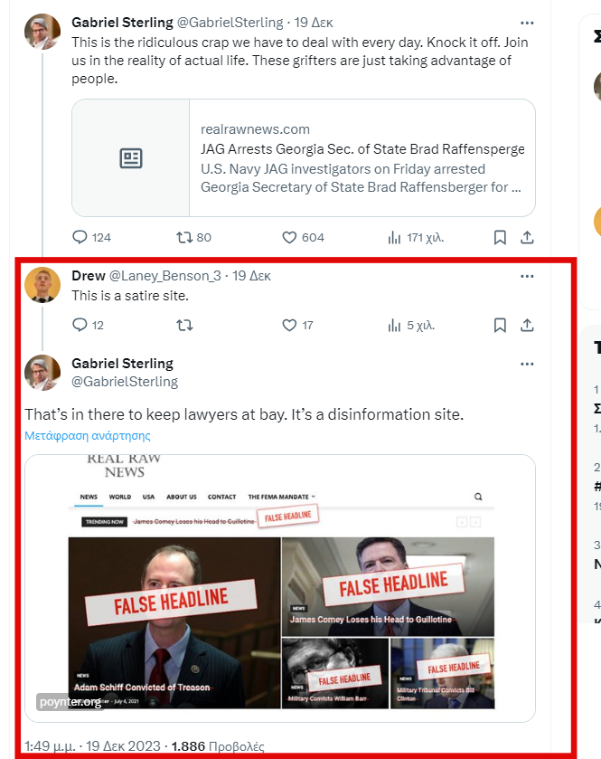Reply to Gabriel Sterling's post with 124 comments
Screen dimensions: 601x759
[x=91, y=237]
